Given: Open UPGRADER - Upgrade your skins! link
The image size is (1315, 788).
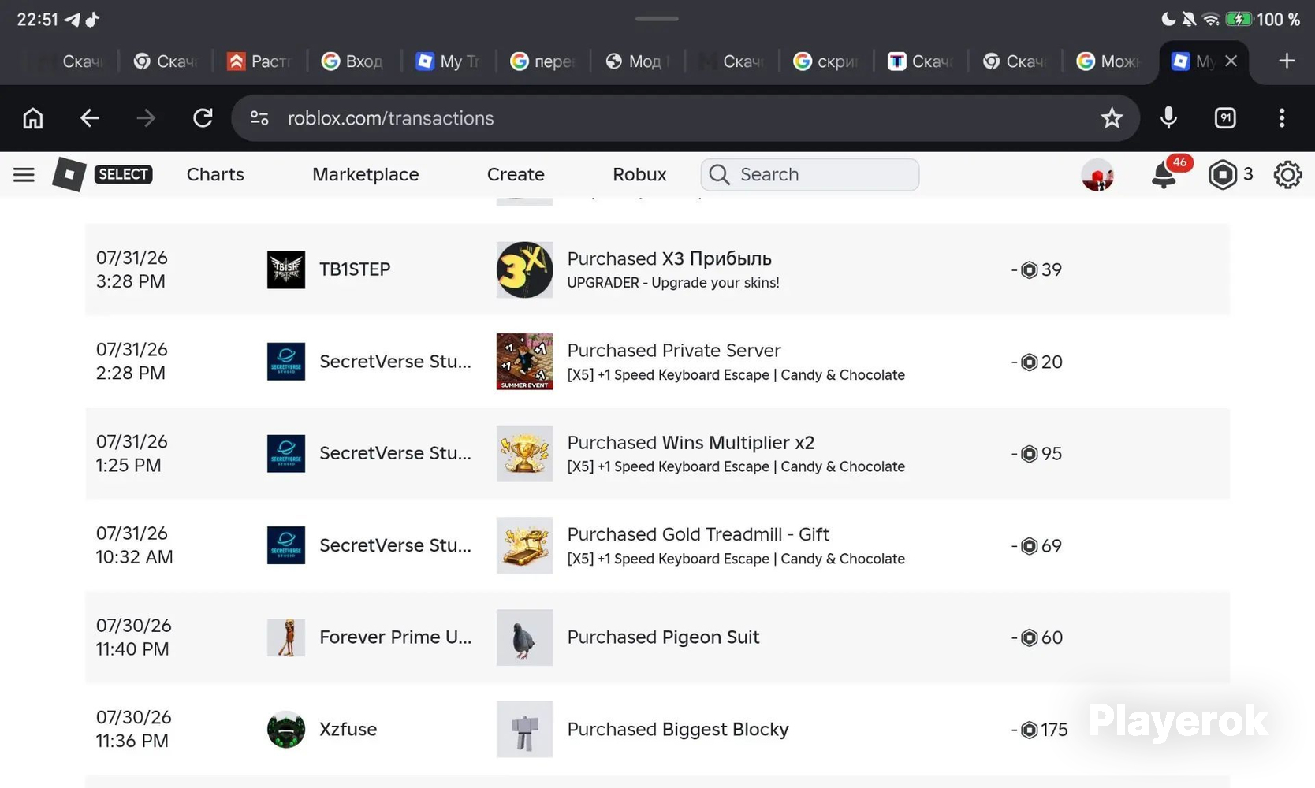Looking at the screenshot, I should [x=673, y=283].
